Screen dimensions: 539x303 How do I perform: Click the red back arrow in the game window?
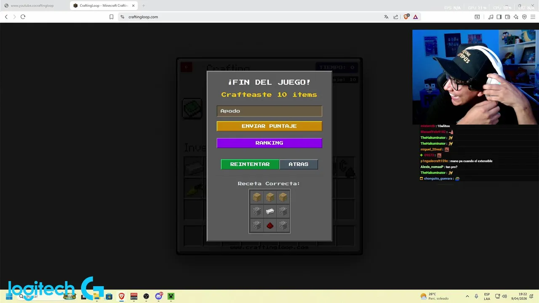coord(187,67)
